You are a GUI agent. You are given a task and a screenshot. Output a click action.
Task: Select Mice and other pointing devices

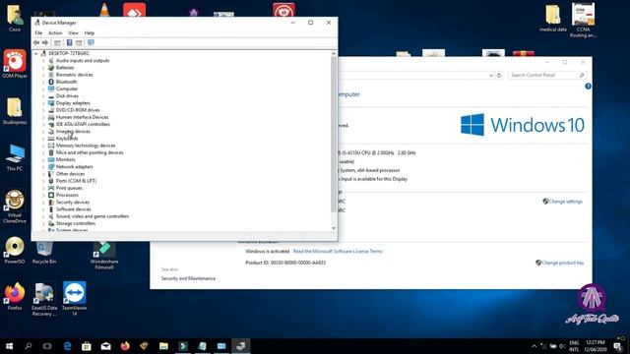coord(90,152)
